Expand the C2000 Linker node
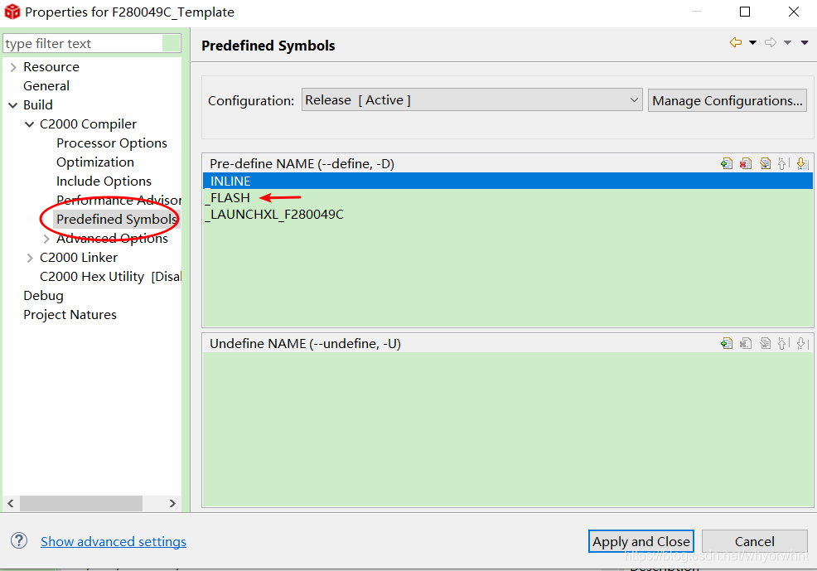Viewport: 817px width, 571px height. pos(30,258)
